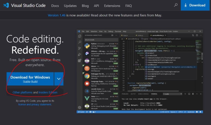Click the Language Support Java extension icon
This screenshot has width=211, height=125.
[x=87, y=84]
